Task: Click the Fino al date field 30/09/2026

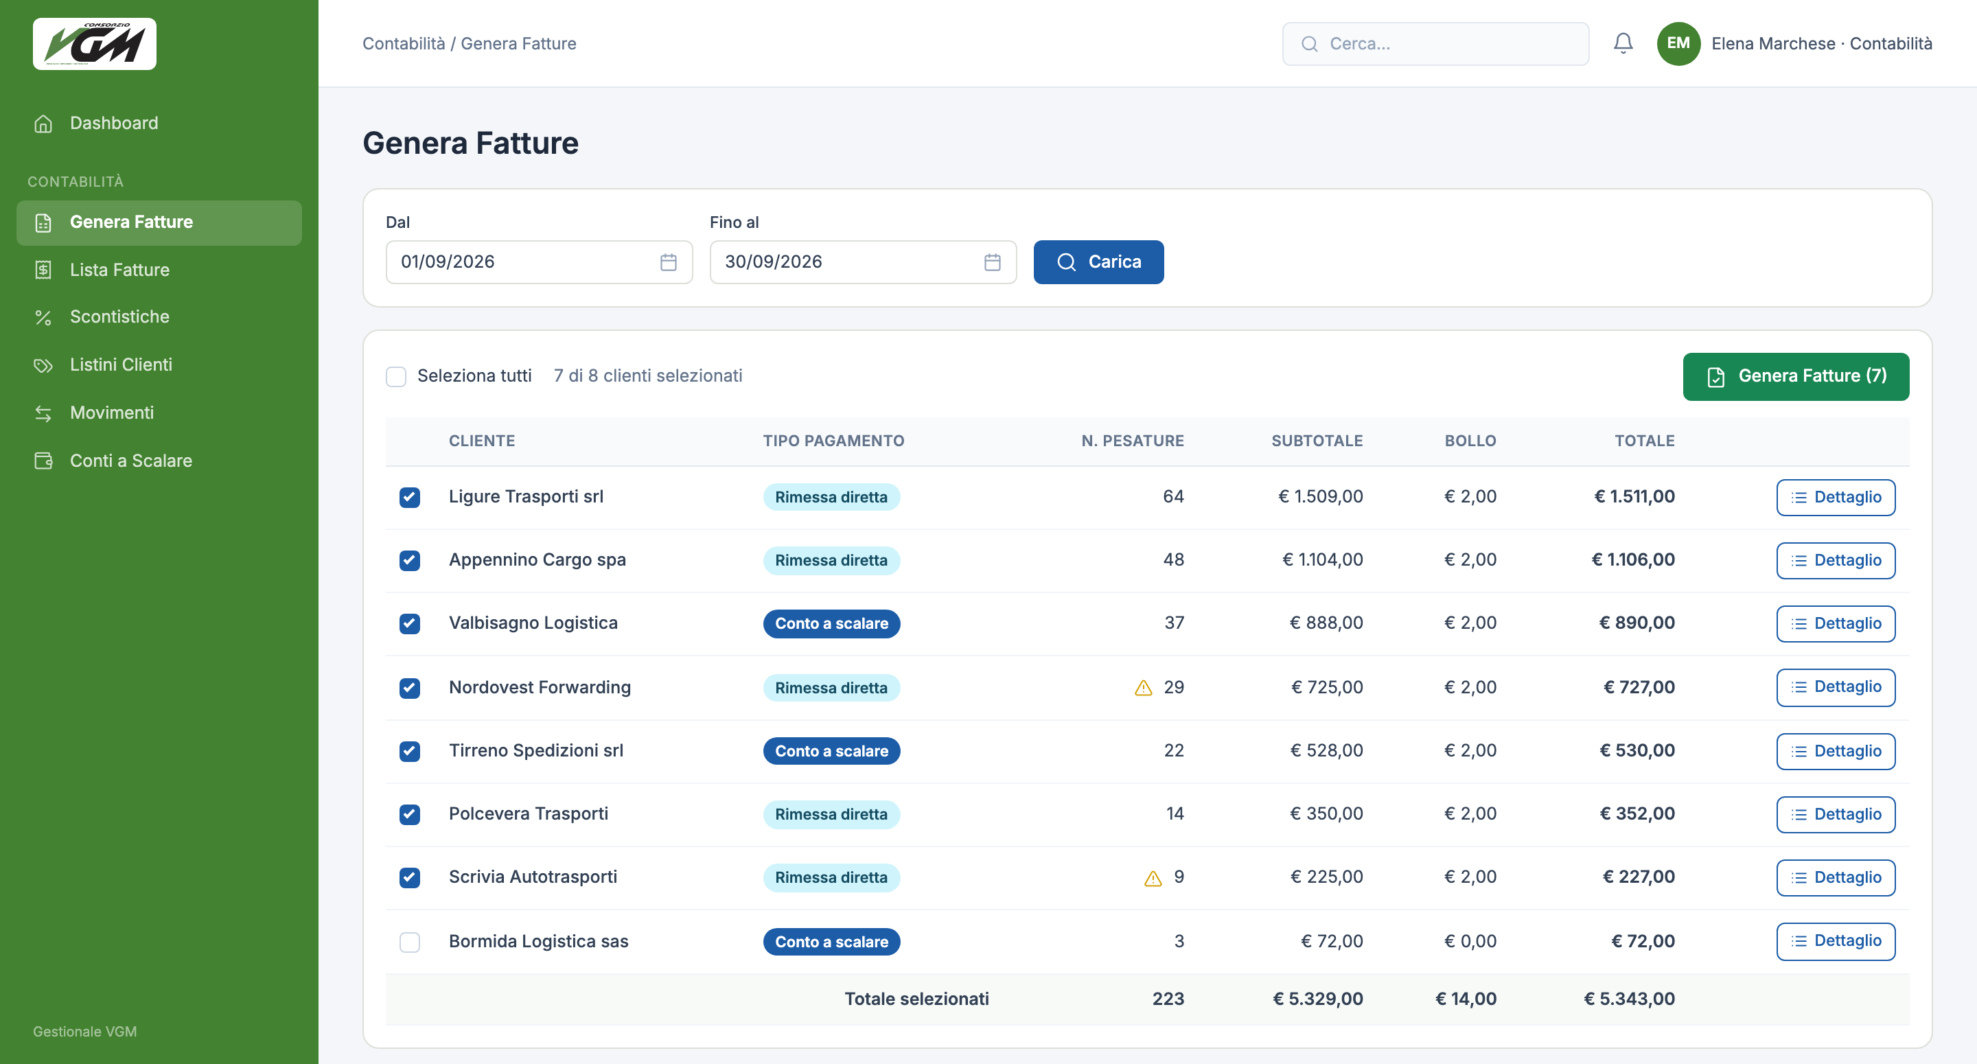Action: (x=863, y=262)
